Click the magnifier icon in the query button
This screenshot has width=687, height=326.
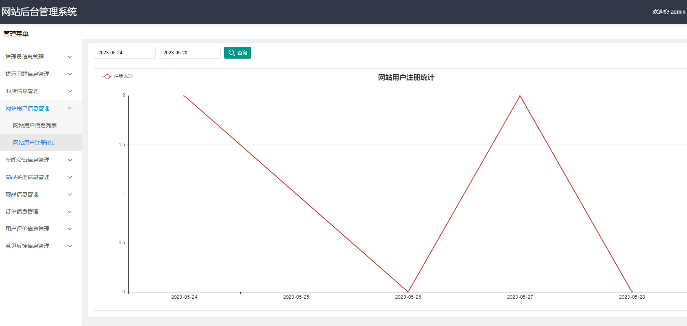(x=232, y=53)
